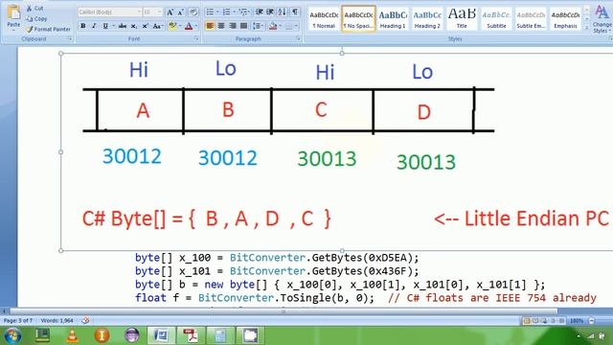Open the font color dropdown arrow
Viewport: 613px width, 345px height.
[195, 26]
